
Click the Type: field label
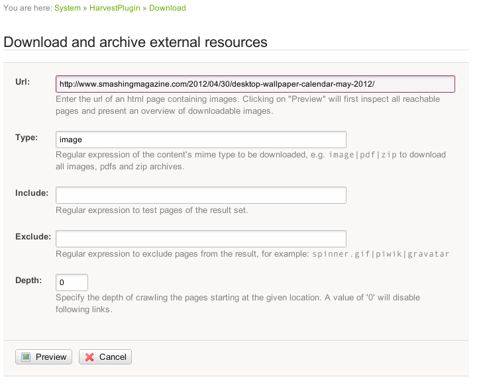click(27, 138)
